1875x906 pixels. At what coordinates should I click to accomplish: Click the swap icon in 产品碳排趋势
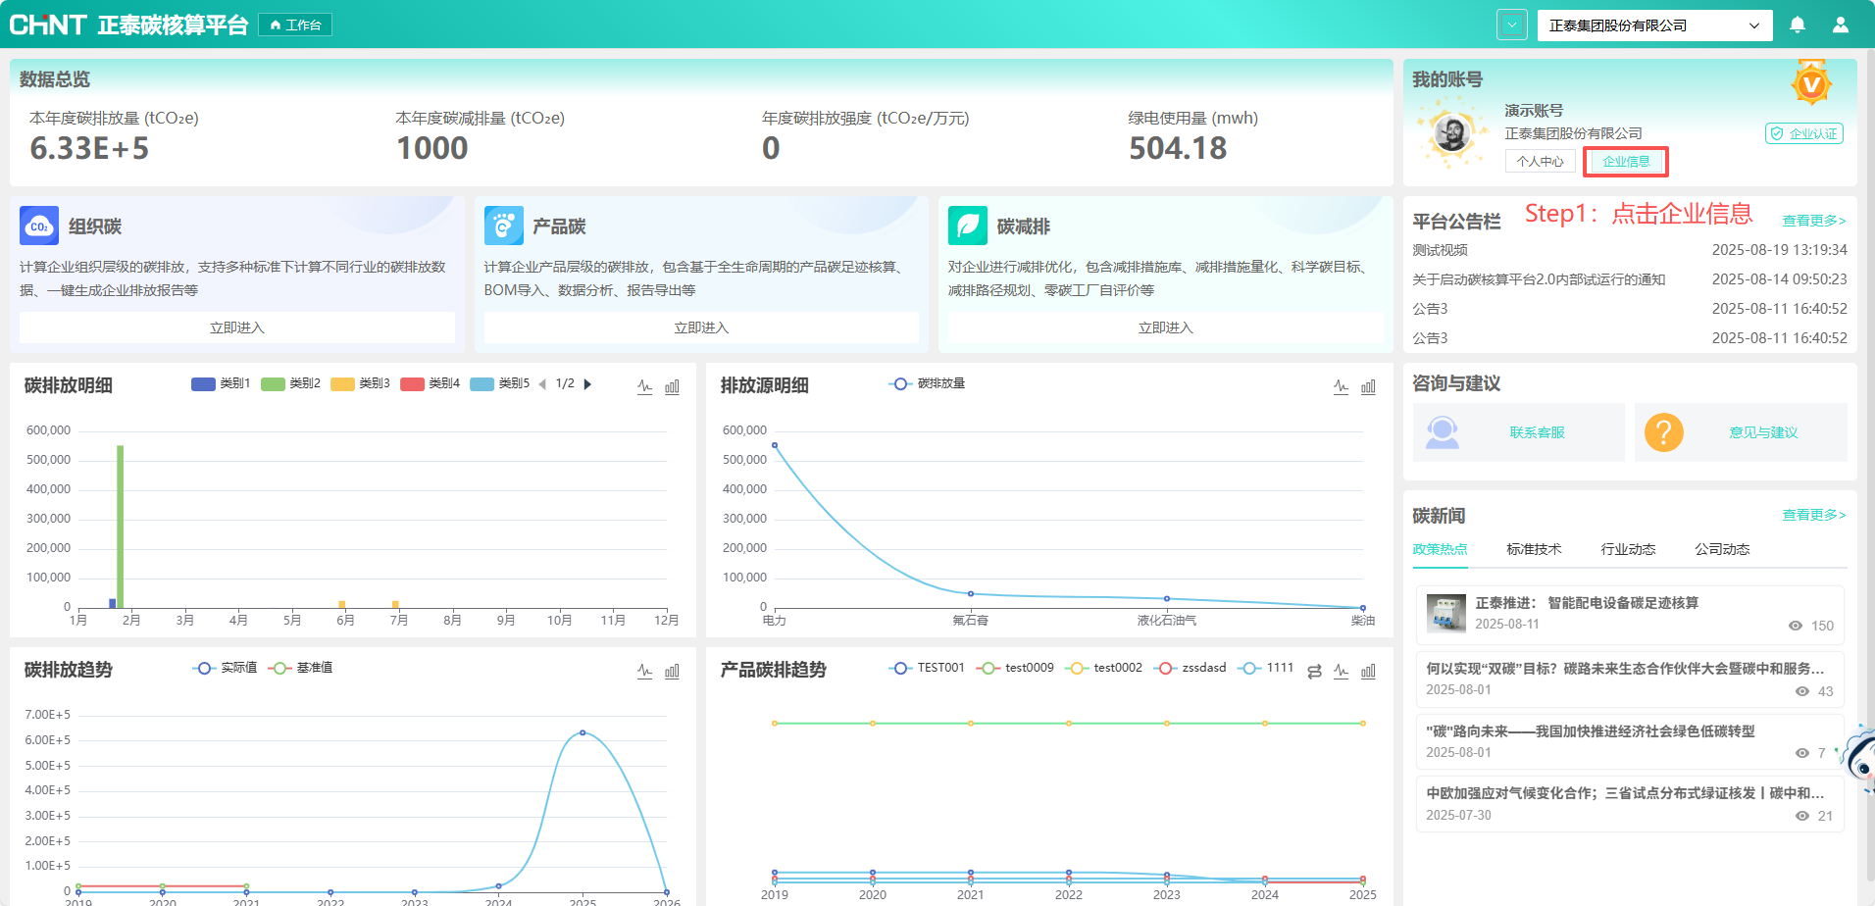1314,671
